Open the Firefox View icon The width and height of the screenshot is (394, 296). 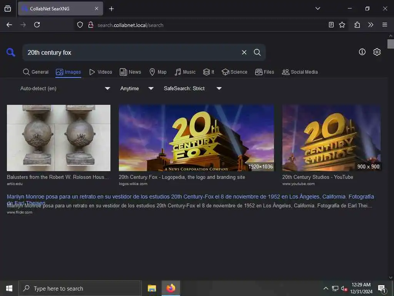click(8, 8)
